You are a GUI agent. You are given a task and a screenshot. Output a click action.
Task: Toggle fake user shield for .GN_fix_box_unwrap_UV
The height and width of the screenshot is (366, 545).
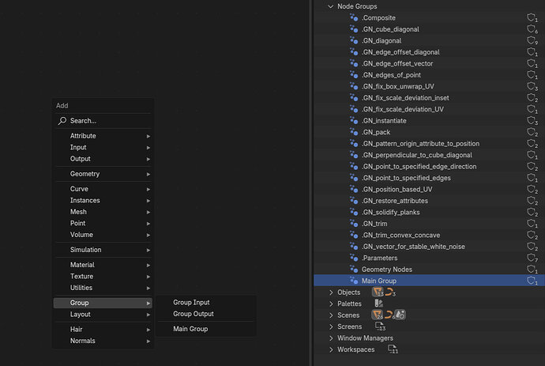(x=532, y=86)
